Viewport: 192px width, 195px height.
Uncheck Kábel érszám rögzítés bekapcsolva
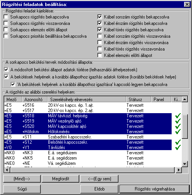100,23
